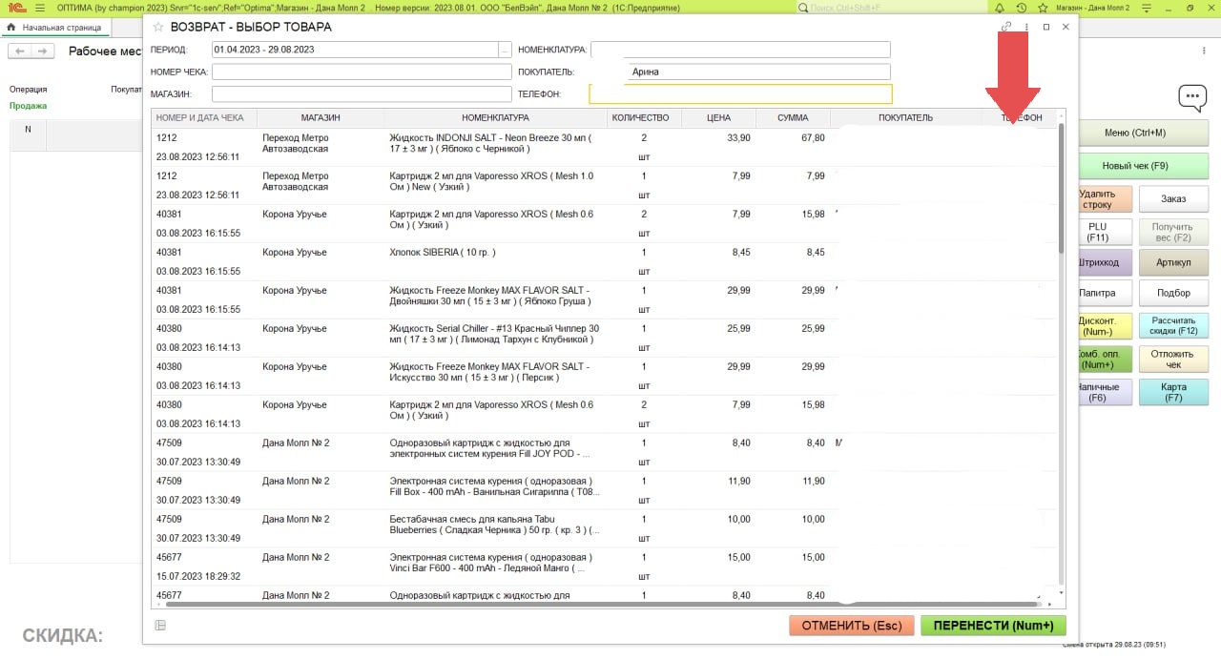The width and height of the screenshot is (1221, 659).
Task: Open period picker ellipsis button
Action: tap(505, 50)
